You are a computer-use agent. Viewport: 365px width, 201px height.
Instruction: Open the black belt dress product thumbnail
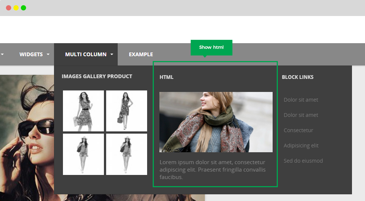[83, 111]
